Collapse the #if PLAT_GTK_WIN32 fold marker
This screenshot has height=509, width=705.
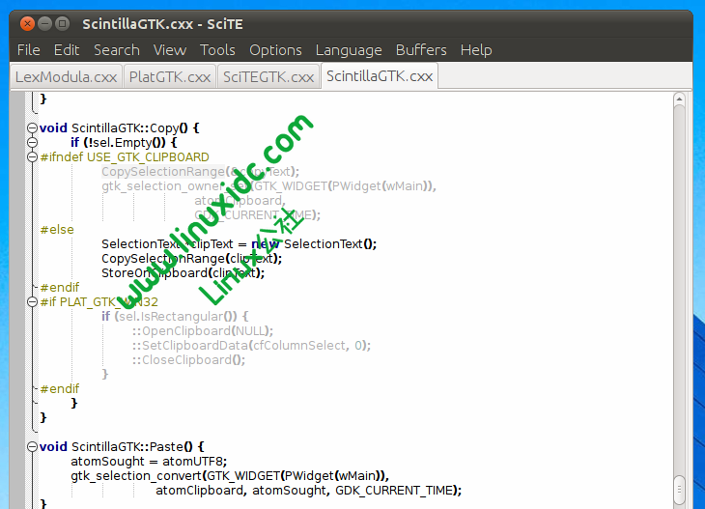[x=33, y=302]
